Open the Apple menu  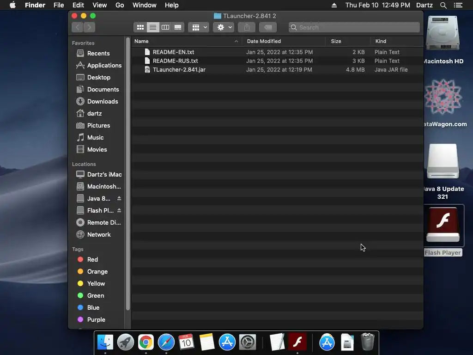point(12,5)
